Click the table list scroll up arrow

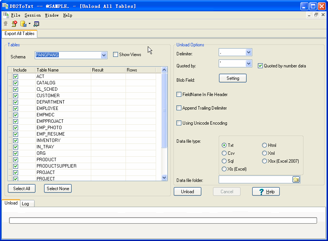164,70
